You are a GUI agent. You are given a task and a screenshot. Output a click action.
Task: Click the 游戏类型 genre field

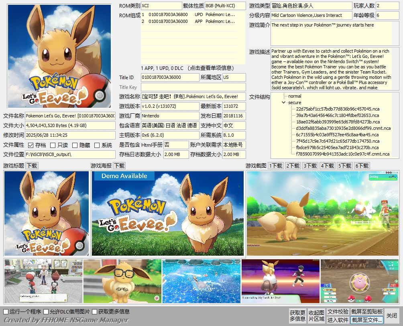(311, 6)
